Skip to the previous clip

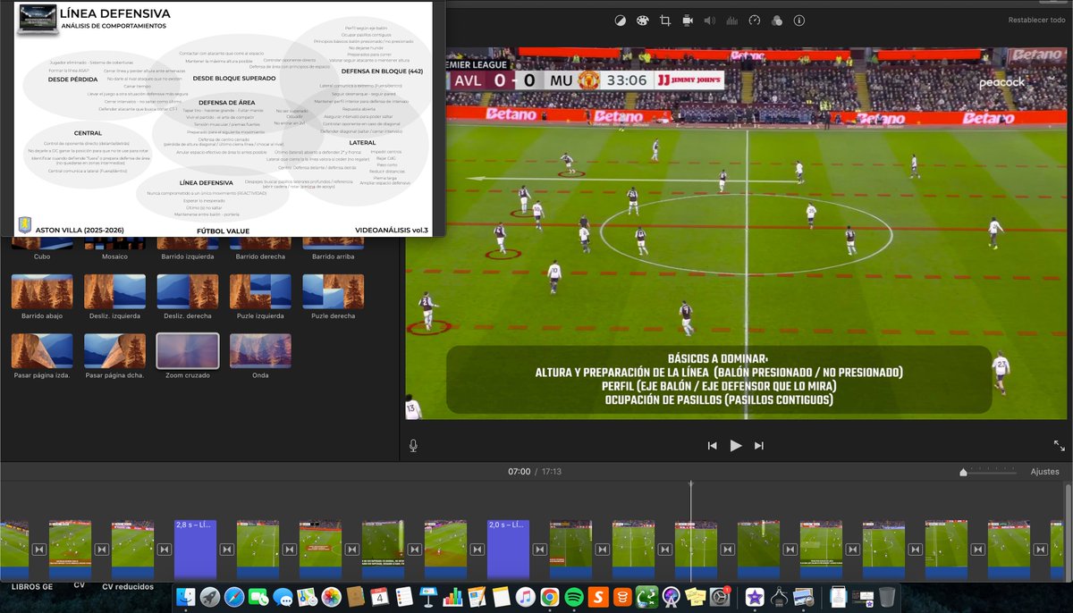712,446
